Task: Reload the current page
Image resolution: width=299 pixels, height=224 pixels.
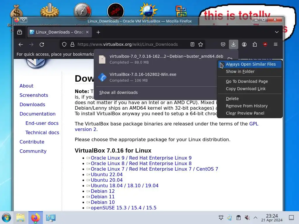Action: 42,44
